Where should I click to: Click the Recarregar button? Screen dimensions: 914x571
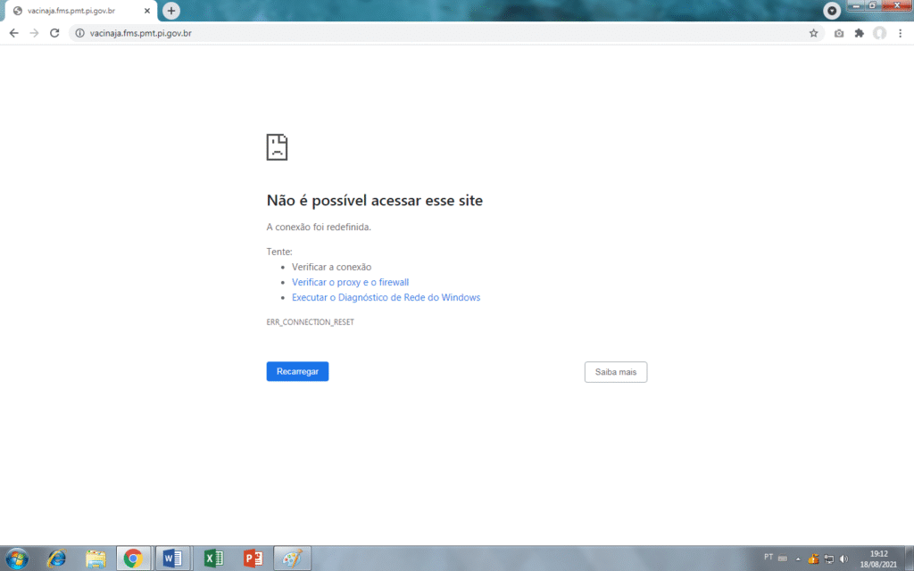click(x=297, y=371)
